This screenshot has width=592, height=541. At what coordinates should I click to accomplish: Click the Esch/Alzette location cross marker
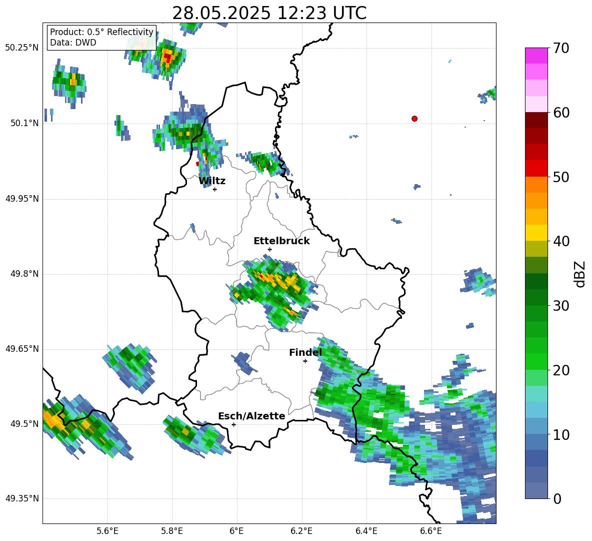tap(233, 424)
